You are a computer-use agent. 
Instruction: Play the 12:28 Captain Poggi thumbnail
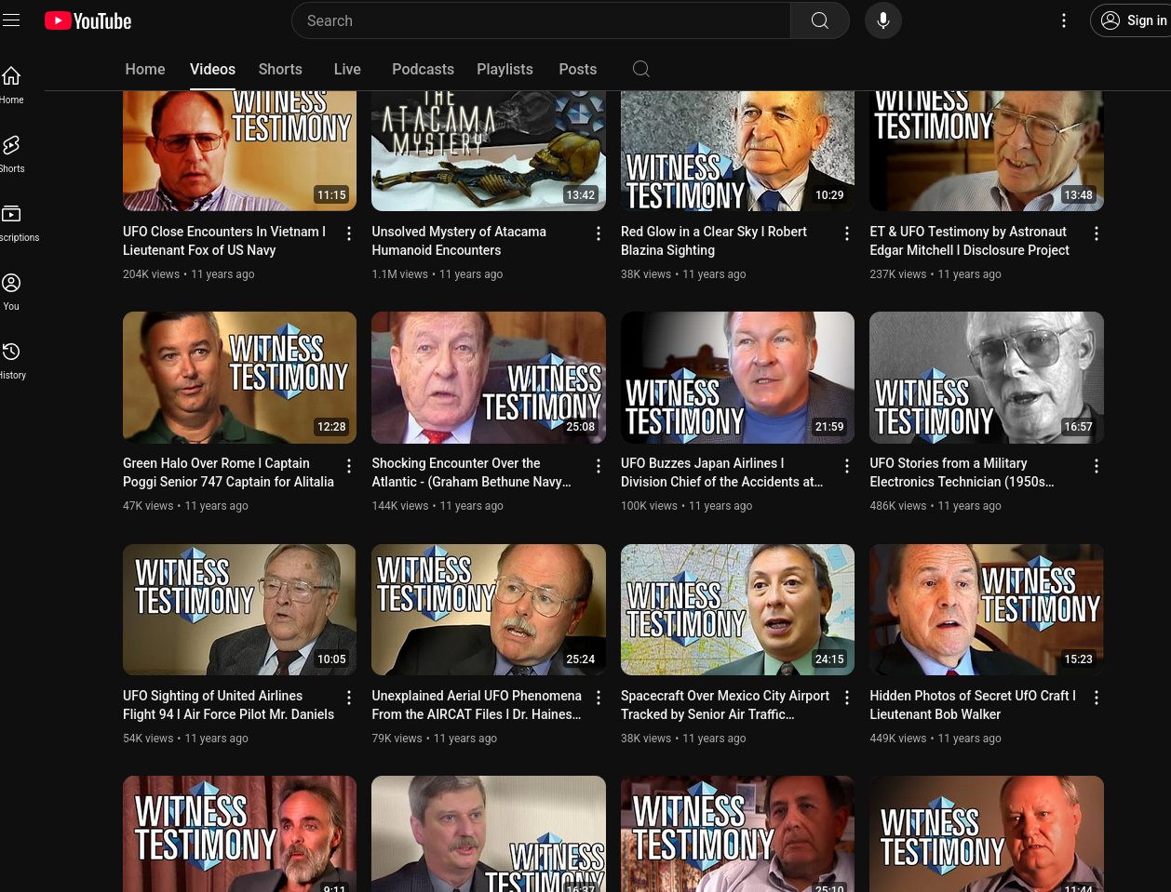click(x=239, y=378)
